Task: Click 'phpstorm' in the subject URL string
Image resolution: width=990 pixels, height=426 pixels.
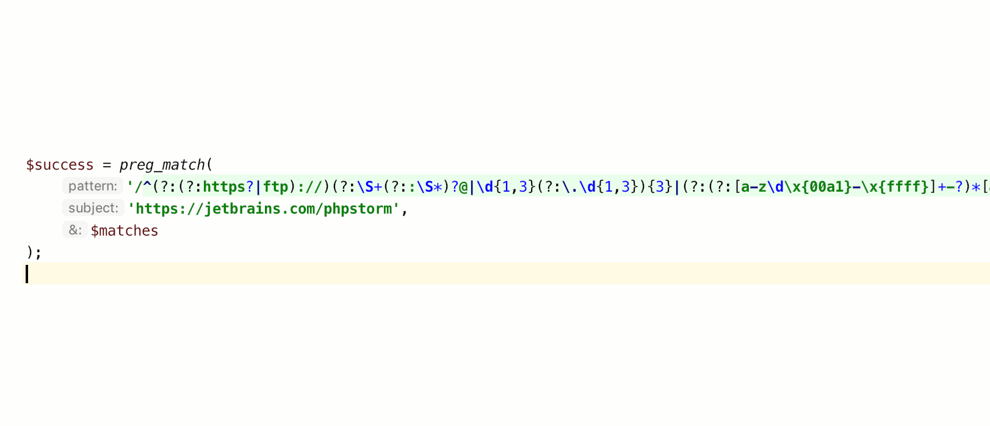Action: (358, 209)
